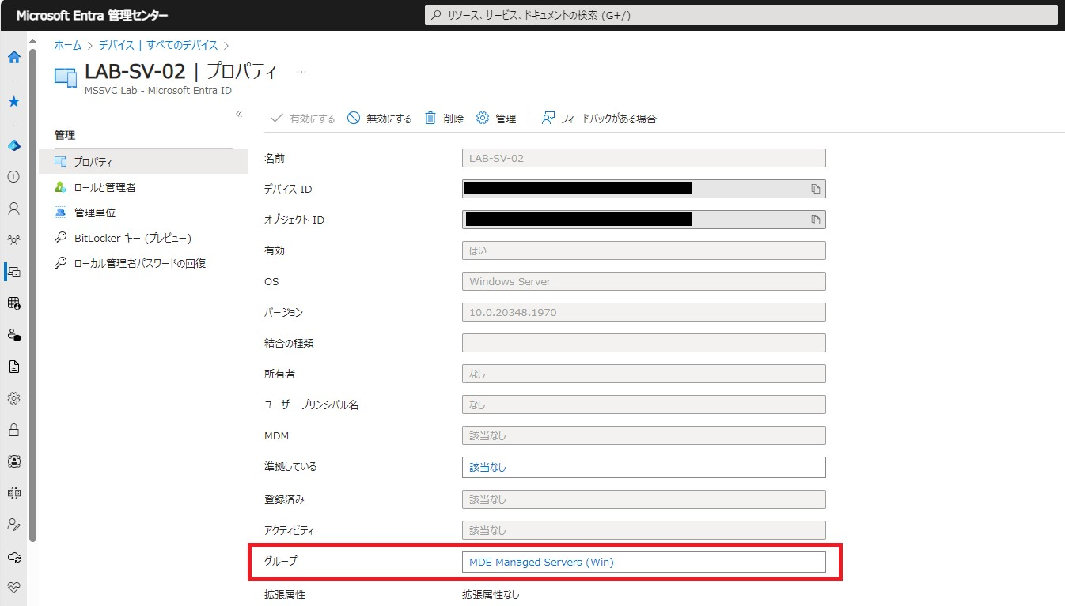Select the devices icon in left rail
Viewport: 1065px width, 606px height.
[13, 272]
